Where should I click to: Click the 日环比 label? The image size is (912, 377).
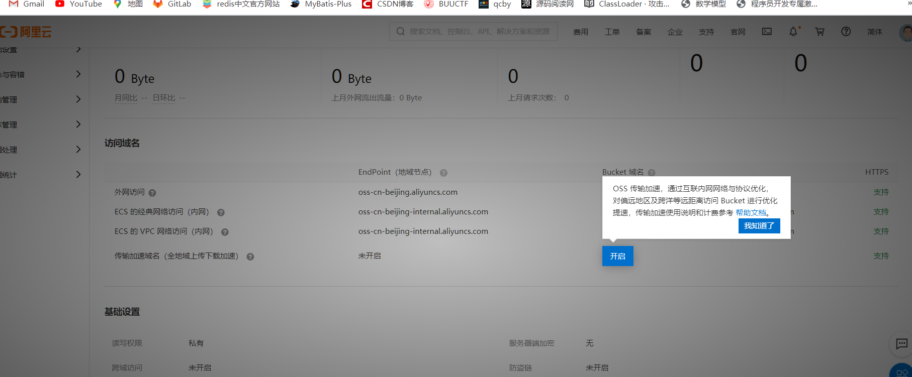pyautogui.click(x=164, y=98)
